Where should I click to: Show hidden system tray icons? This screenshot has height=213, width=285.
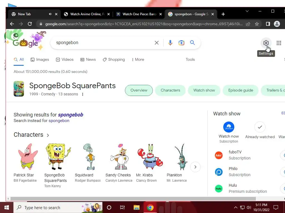pyautogui.click(x=235, y=207)
